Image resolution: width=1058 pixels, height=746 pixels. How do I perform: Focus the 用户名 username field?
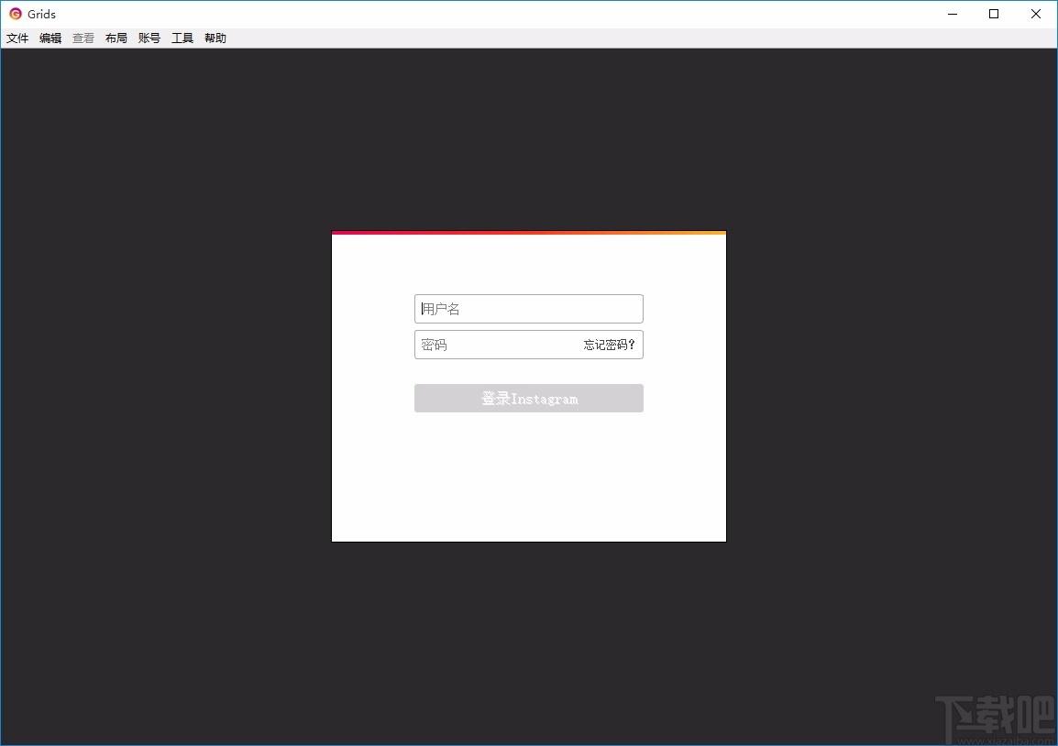(528, 309)
